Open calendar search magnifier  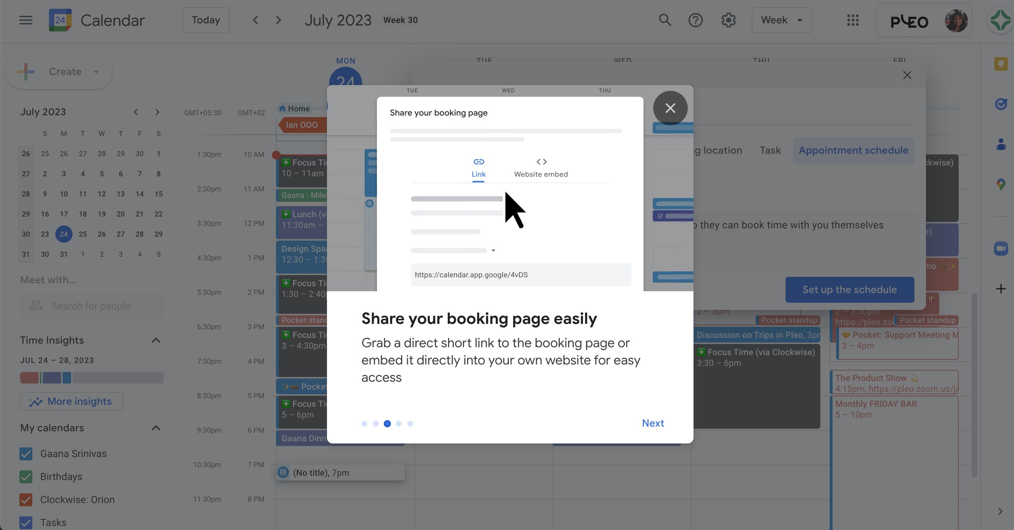(665, 20)
